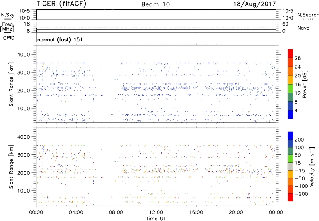319x221 pixels.
Task: Select the "Freq. [MHz]" axis label
Action: pos(7,27)
